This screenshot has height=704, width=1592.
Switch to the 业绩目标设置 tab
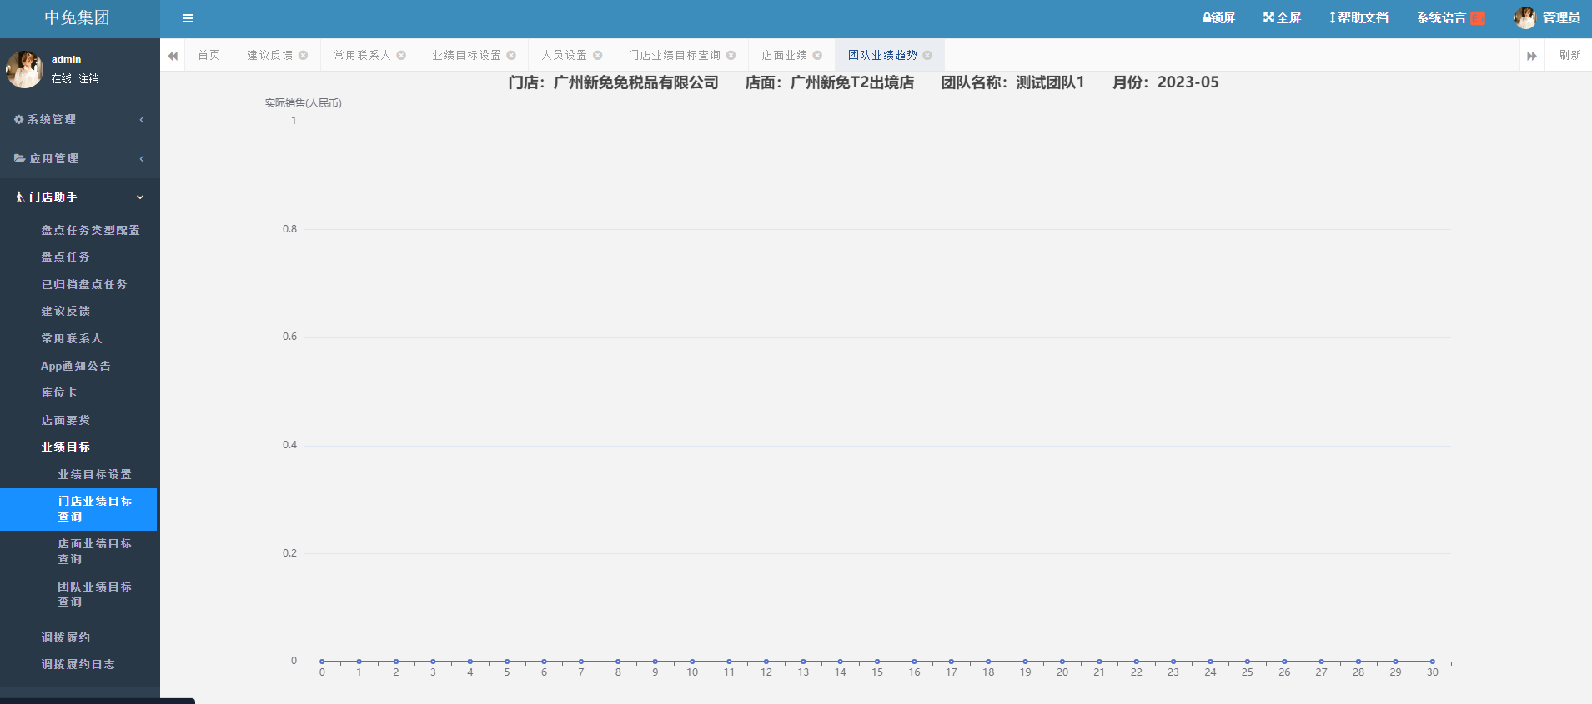click(x=466, y=56)
